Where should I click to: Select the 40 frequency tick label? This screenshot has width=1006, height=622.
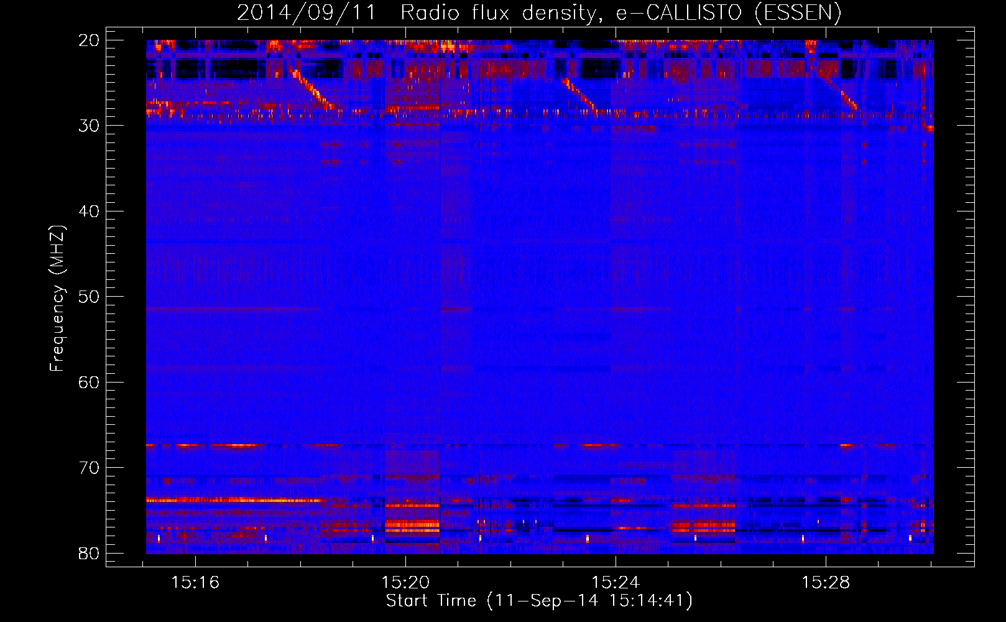(x=89, y=211)
